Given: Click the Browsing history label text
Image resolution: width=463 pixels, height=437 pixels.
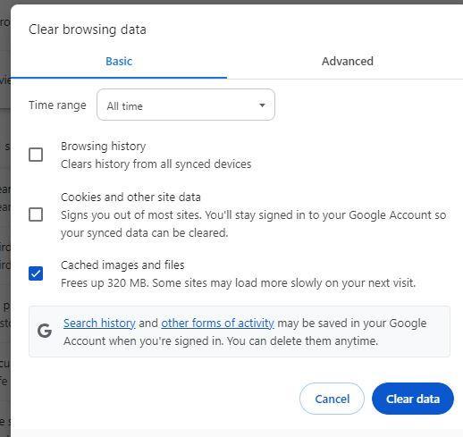Looking at the screenshot, I should (103, 147).
